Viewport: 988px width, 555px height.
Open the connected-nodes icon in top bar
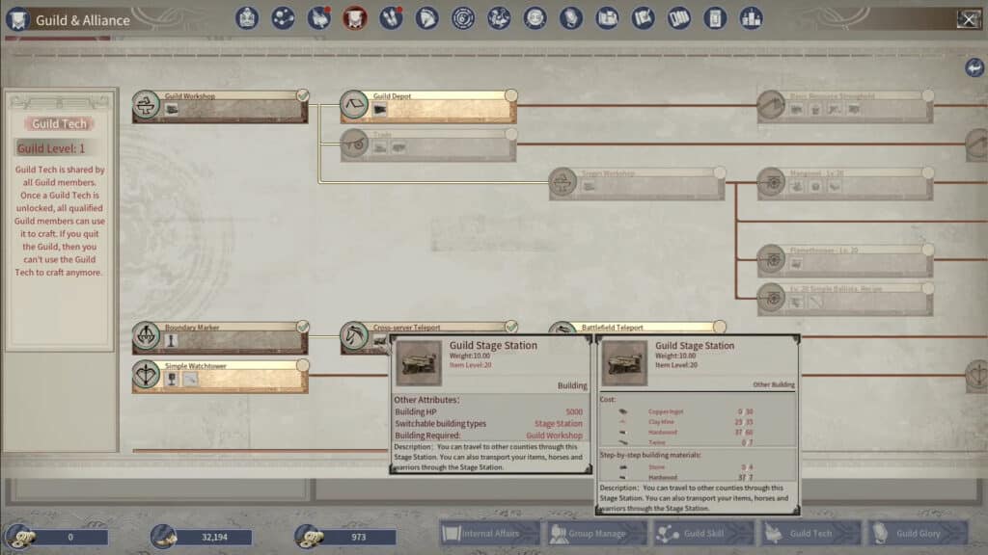(x=283, y=18)
